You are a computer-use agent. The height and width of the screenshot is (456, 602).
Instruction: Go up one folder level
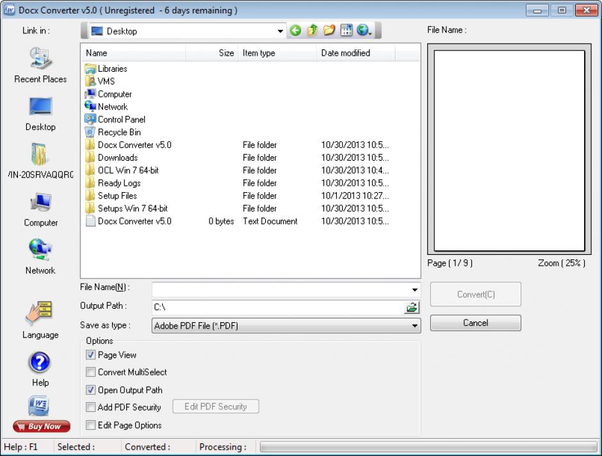(312, 30)
